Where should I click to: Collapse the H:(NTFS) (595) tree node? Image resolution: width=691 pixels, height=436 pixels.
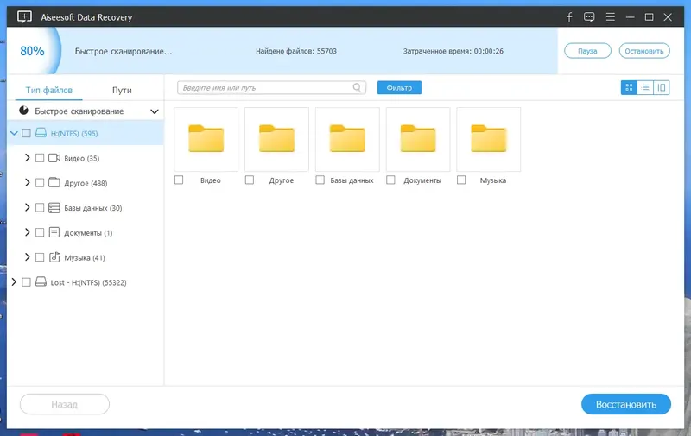[x=14, y=133]
